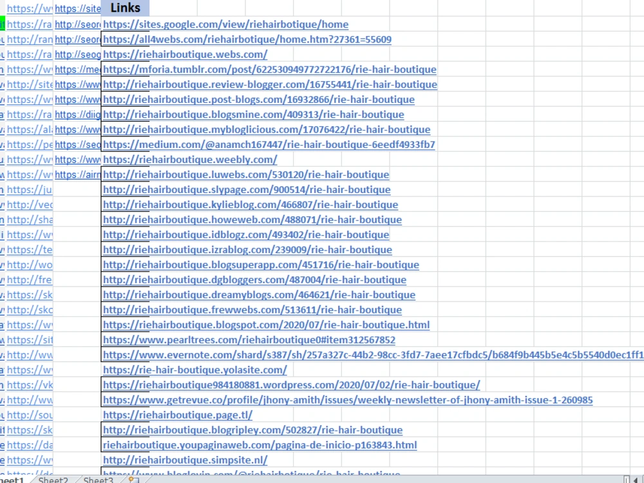Click the truncated http://sou link cell
The height and width of the screenshot is (483, 644).
[30, 415]
